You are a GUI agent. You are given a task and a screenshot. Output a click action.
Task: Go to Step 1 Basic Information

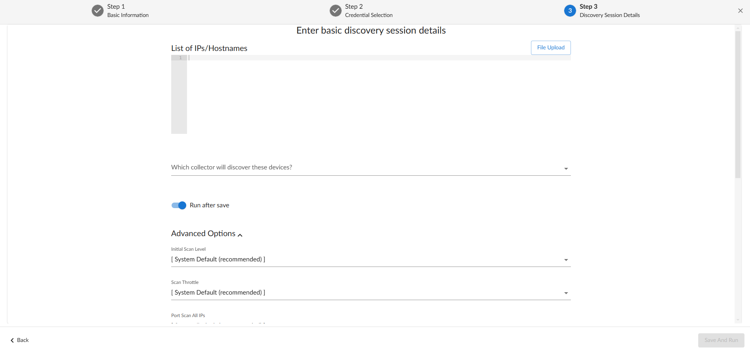pyautogui.click(x=128, y=11)
